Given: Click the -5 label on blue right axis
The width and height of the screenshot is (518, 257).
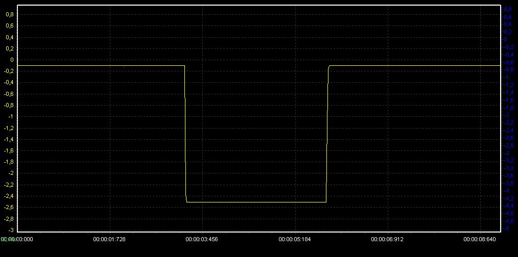Looking at the screenshot, I should click(507, 229).
